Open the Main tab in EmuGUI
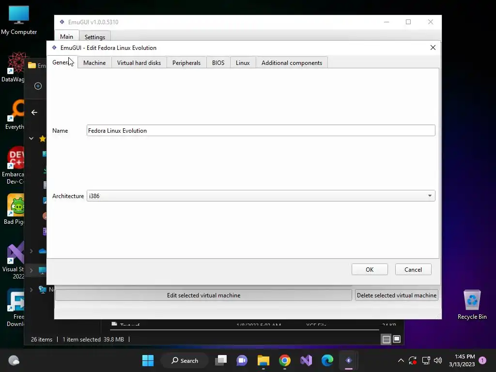This screenshot has height=372, width=496. (x=66, y=37)
